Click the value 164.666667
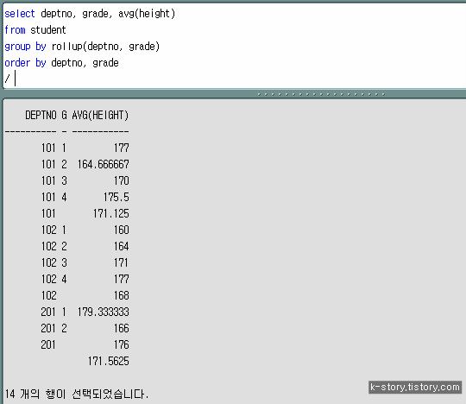466x404 pixels. (104, 164)
